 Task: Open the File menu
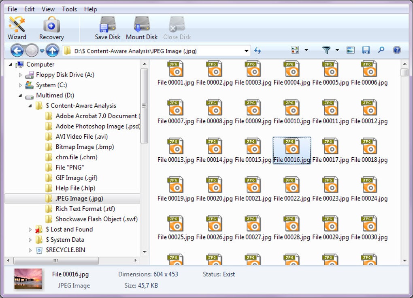tap(13, 9)
